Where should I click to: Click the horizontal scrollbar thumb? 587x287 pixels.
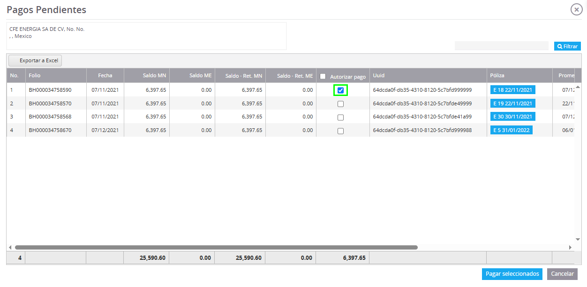tap(216, 247)
